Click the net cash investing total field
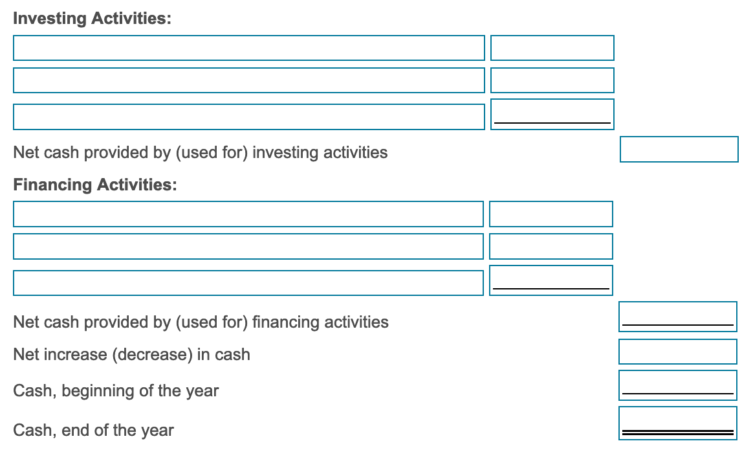Viewport: 753px width, 452px height. (678, 149)
